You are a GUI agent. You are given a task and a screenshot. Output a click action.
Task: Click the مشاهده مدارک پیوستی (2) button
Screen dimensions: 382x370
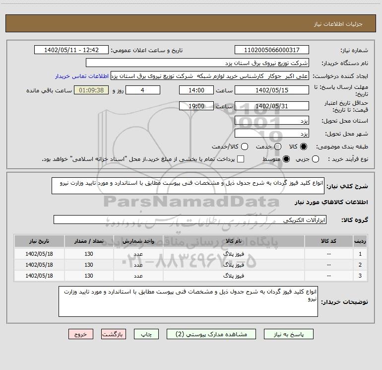pyautogui.click(x=211, y=334)
